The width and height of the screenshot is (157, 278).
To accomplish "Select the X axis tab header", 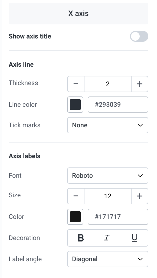I will click(78, 14).
